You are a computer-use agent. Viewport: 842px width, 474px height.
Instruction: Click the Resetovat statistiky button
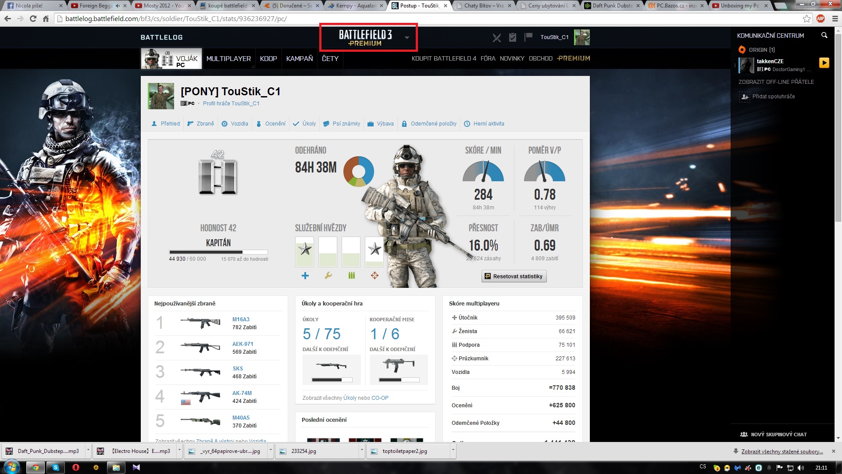tap(514, 276)
